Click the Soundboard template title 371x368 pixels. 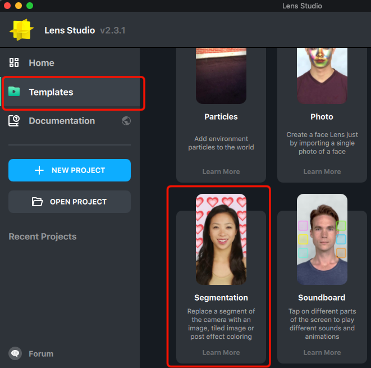point(322,297)
